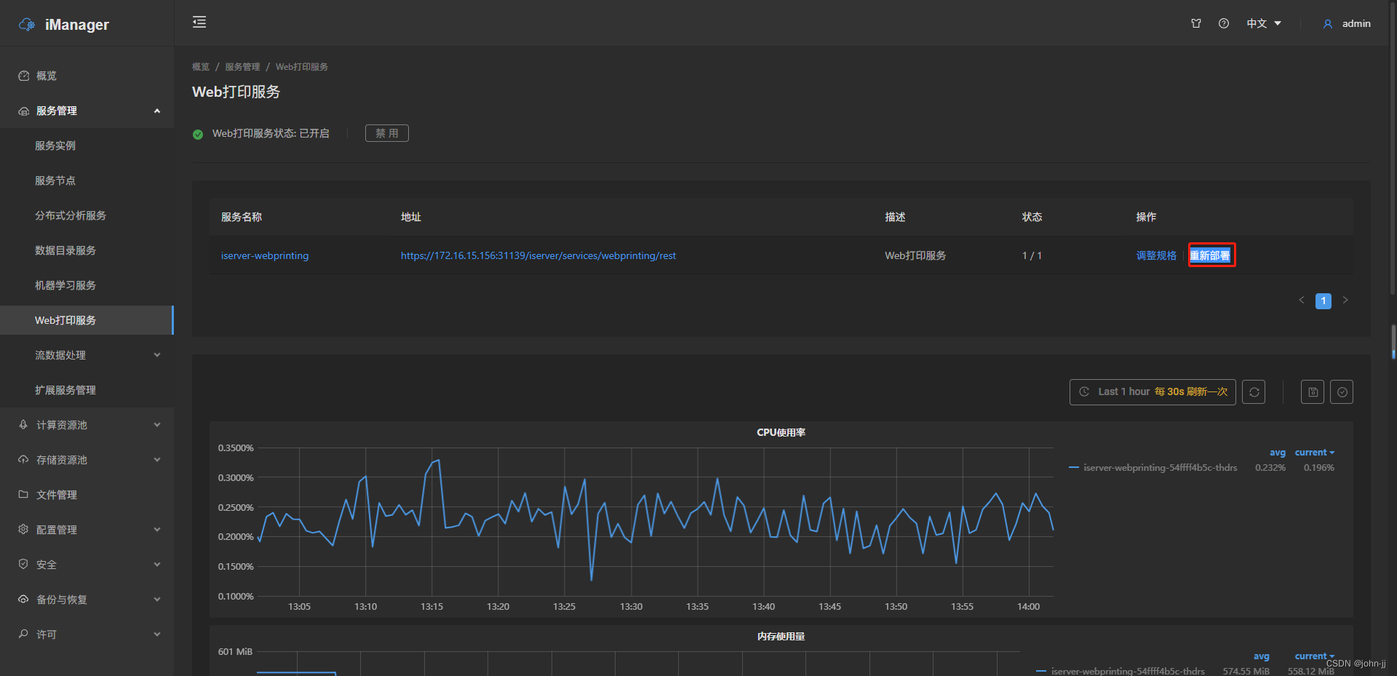The image size is (1397, 676).
Task: Click the green status check icon
Action: pos(198,134)
